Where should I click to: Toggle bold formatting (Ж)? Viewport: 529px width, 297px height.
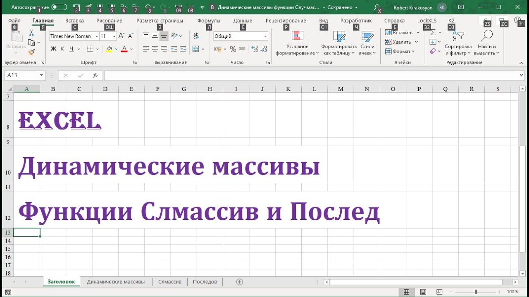(x=53, y=49)
